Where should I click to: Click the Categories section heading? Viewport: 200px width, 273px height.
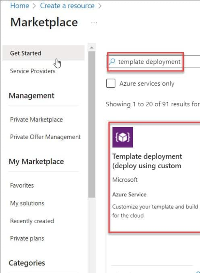click(x=27, y=263)
